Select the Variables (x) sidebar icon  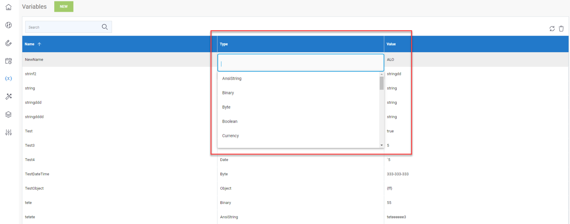[9, 79]
